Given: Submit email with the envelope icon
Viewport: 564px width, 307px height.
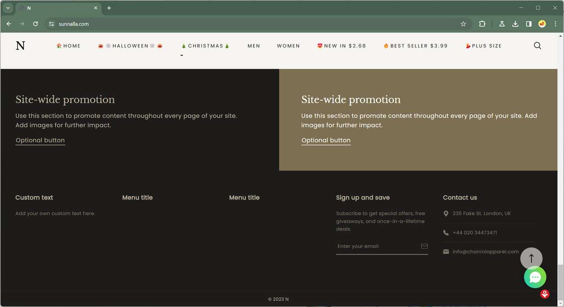Looking at the screenshot, I should [x=424, y=246].
